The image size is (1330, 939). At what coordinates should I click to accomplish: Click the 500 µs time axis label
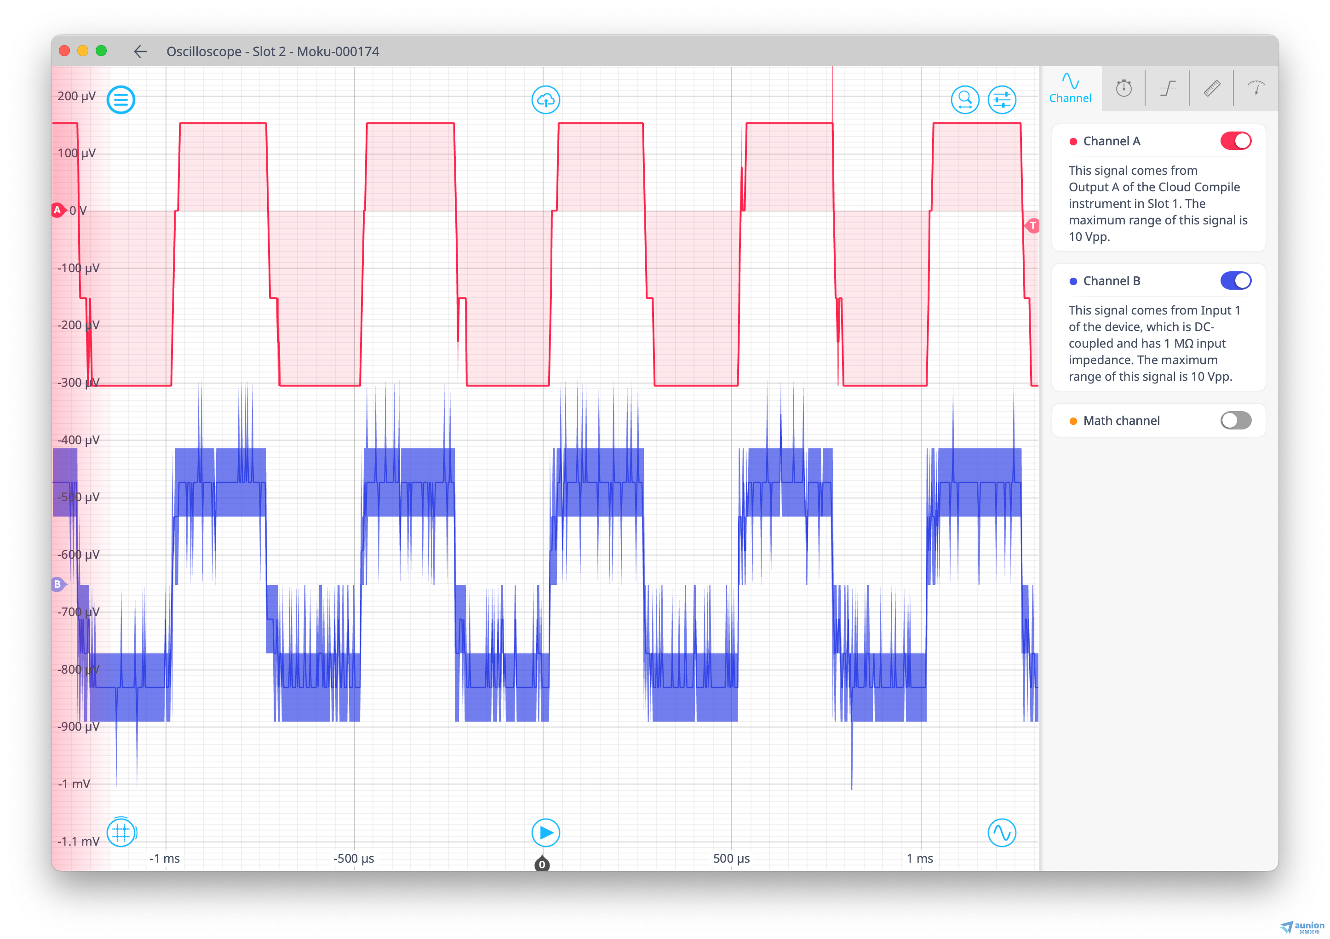click(x=731, y=859)
